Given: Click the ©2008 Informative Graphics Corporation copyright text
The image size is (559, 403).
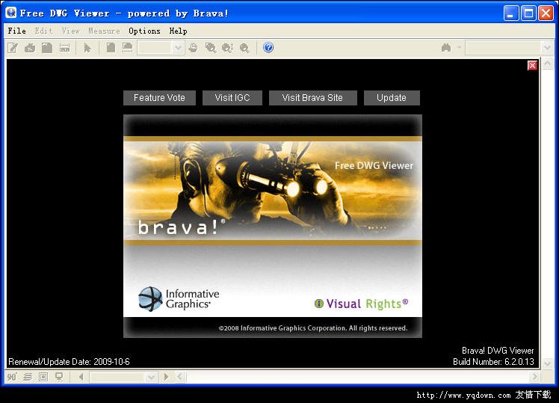Looking at the screenshot, I should tap(313, 328).
